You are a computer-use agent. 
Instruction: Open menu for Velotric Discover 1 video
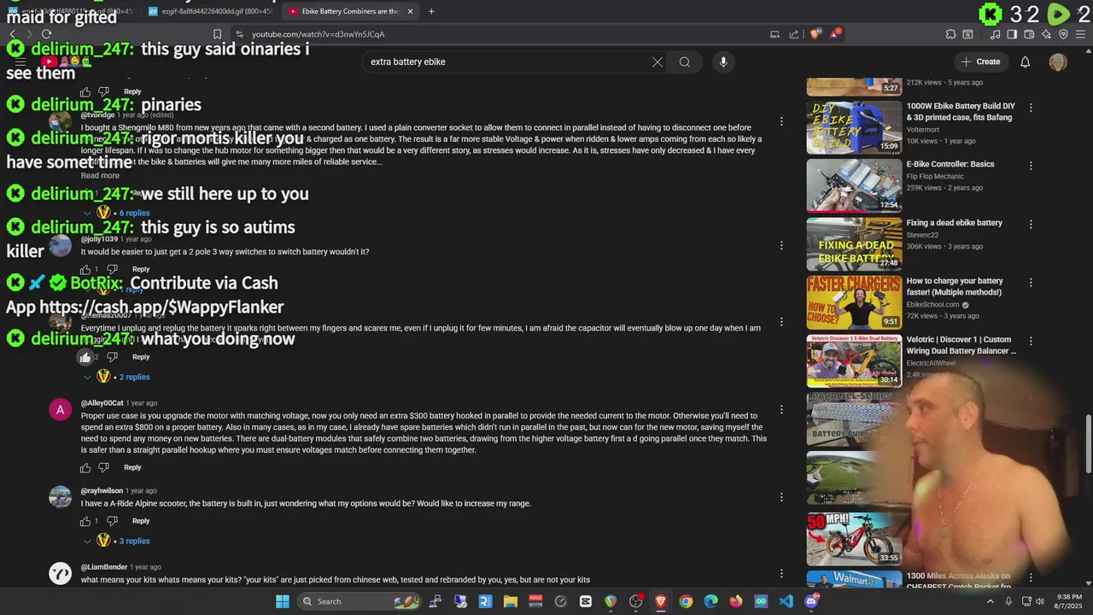tap(1031, 341)
